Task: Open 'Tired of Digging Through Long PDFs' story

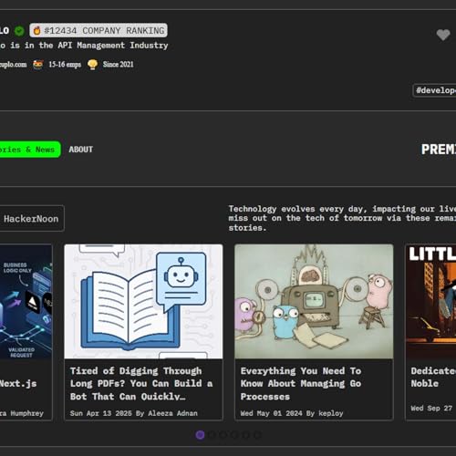Action: coord(141,384)
